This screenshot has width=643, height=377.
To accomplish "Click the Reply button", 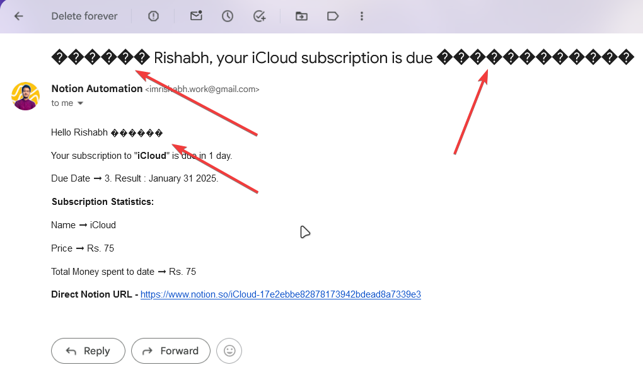I will point(88,351).
